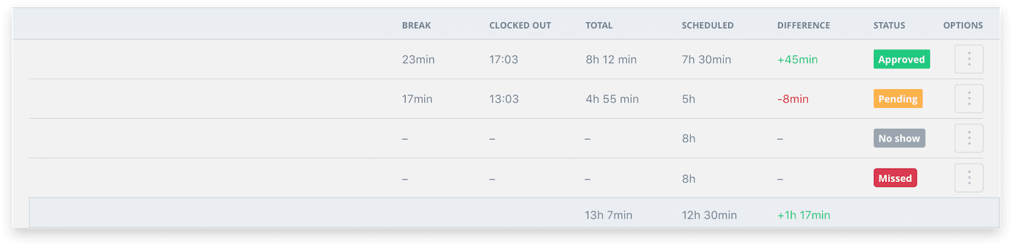Click the gray No show badge

click(x=899, y=138)
